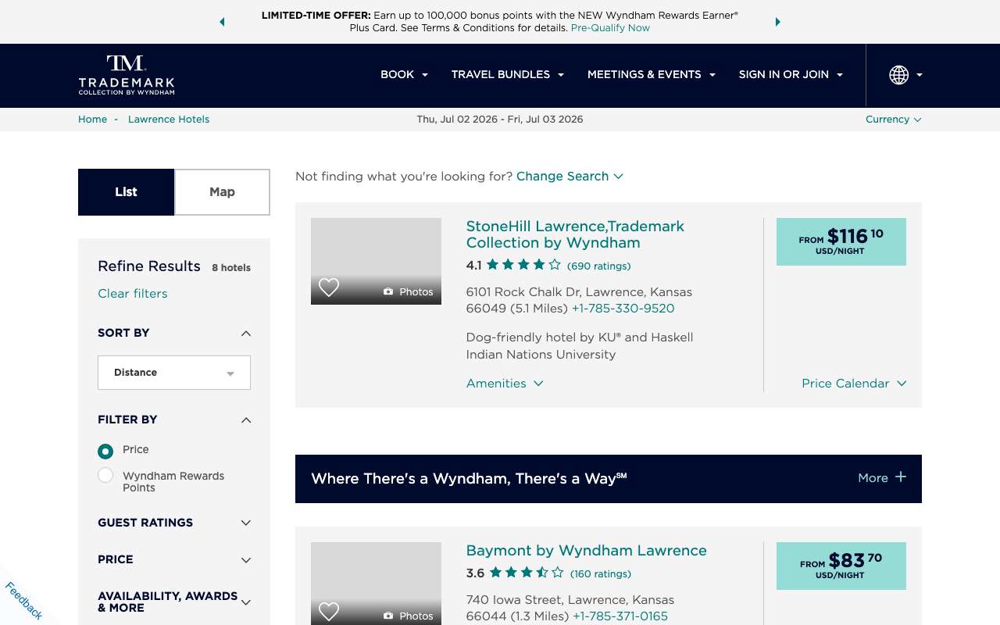Screen dimensions: 1000x625
Task: Open Baymont by Wyndham Lawrence title
Action: [x=586, y=550]
